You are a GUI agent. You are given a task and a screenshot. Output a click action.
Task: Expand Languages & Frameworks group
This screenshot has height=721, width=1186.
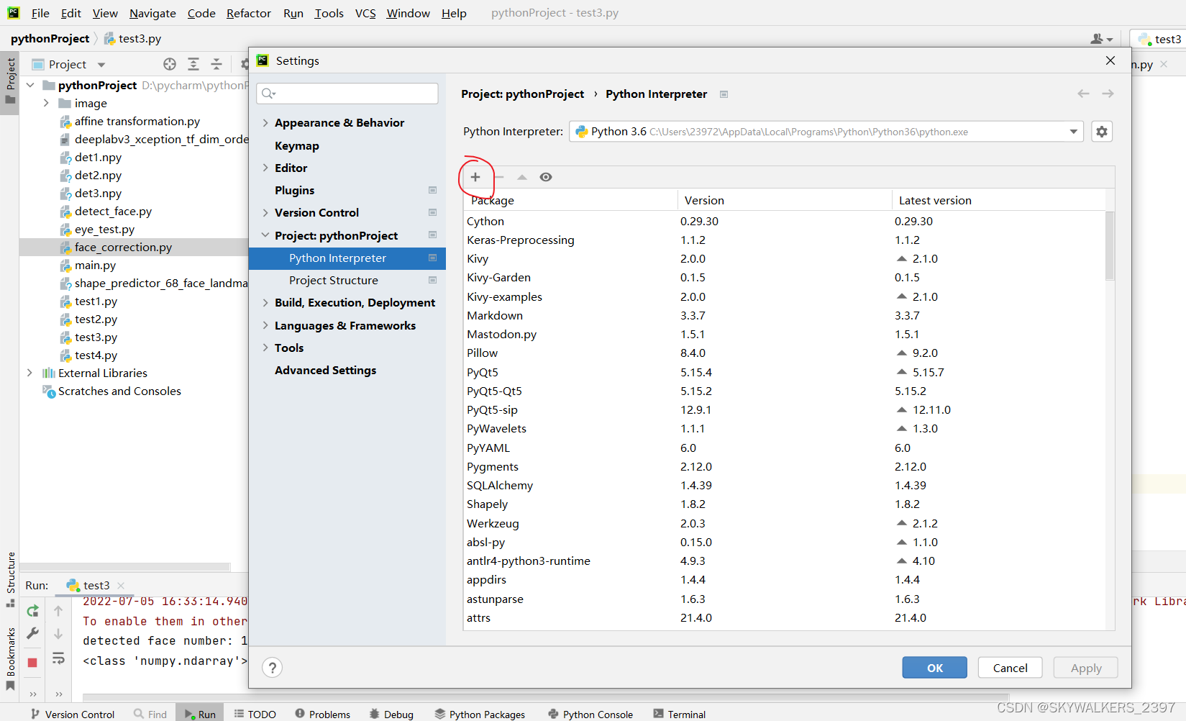(265, 326)
